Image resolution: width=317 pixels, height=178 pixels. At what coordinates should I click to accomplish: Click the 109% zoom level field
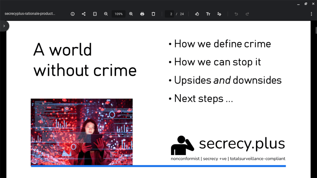(118, 14)
